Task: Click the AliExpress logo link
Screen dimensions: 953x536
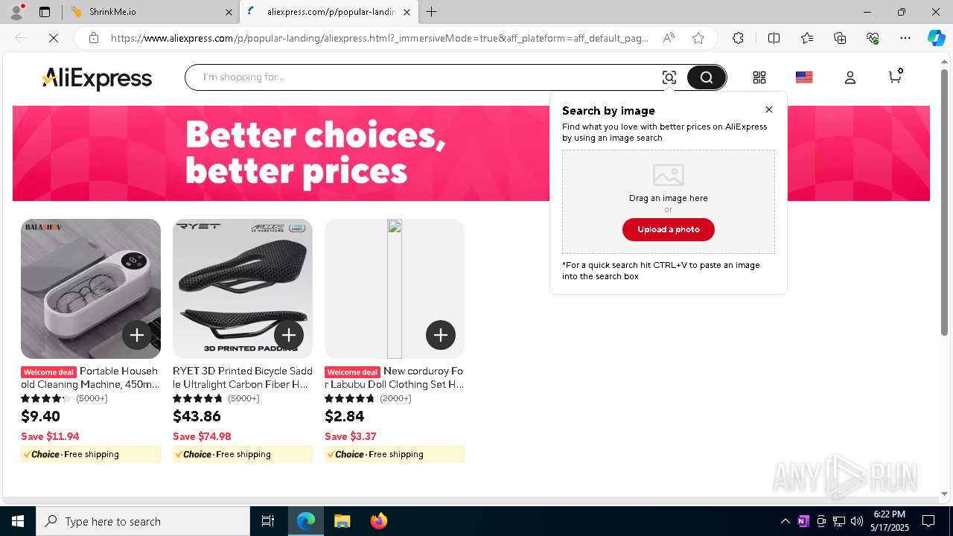Action: click(x=97, y=78)
